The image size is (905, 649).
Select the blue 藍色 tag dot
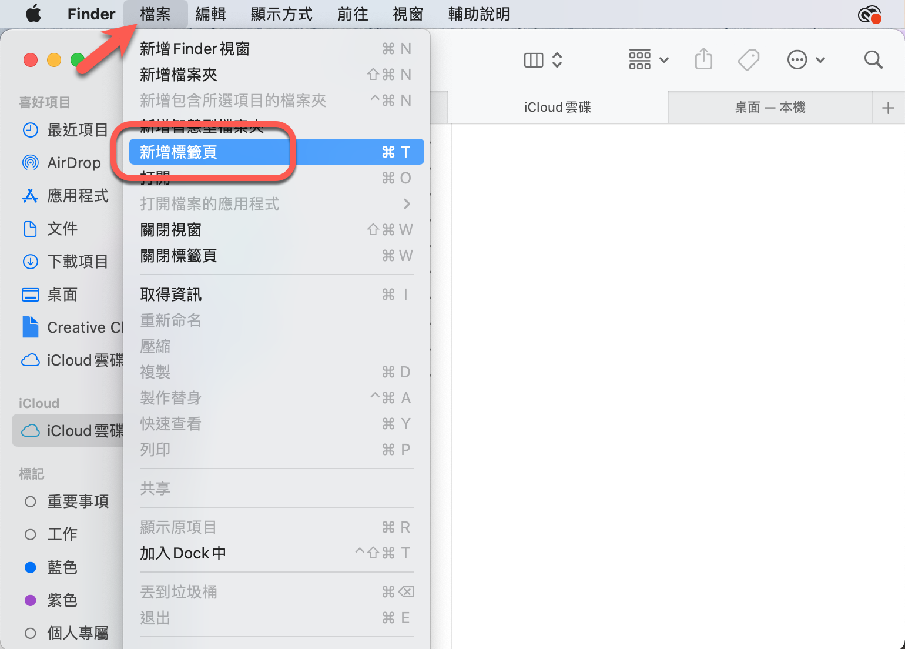click(x=31, y=567)
